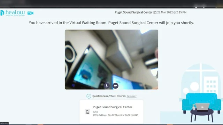This screenshot has width=223, height=125.
Task: Click the Virtual Waiting Room arrival message
Action: point(111,23)
